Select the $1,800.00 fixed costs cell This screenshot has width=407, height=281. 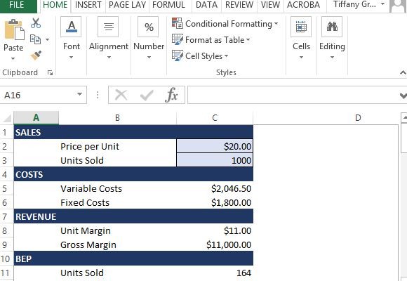click(215, 202)
